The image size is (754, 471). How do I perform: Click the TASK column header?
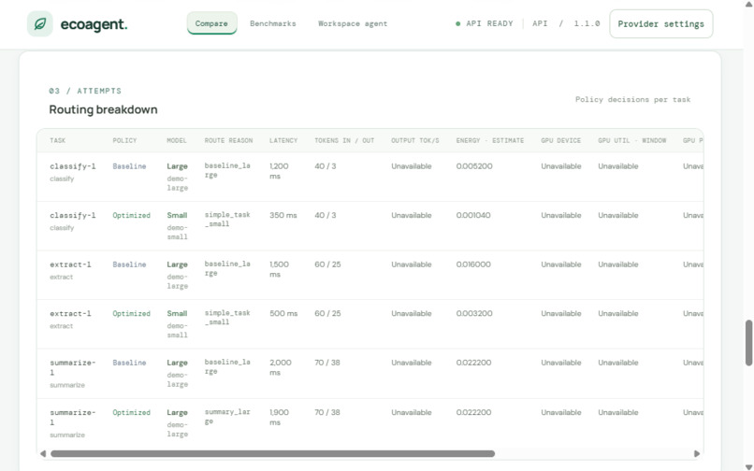[58, 140]
